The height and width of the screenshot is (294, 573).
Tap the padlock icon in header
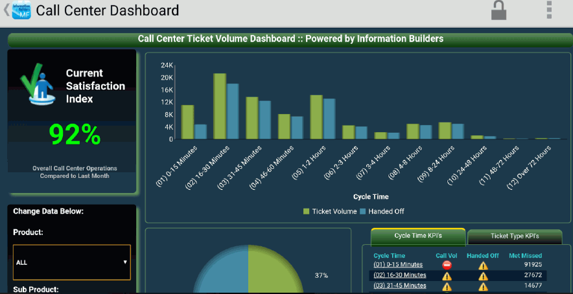click(x=498, y=10)
